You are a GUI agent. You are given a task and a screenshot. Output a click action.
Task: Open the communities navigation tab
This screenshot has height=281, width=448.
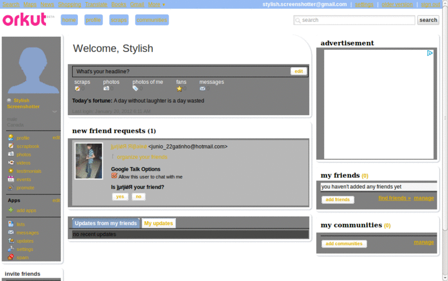pyautogui.click(x=152, y=20)
